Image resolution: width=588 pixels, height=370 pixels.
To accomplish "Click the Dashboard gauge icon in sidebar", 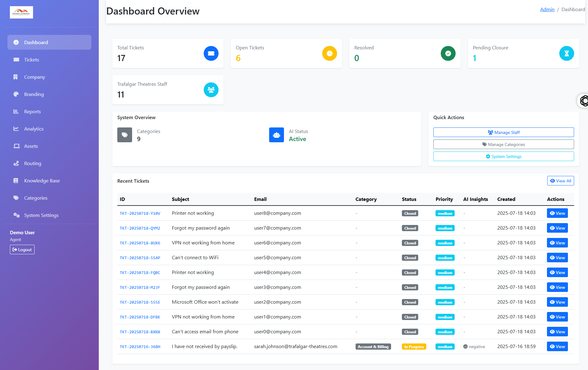I will pyautogui.click(x=16, y=42).
